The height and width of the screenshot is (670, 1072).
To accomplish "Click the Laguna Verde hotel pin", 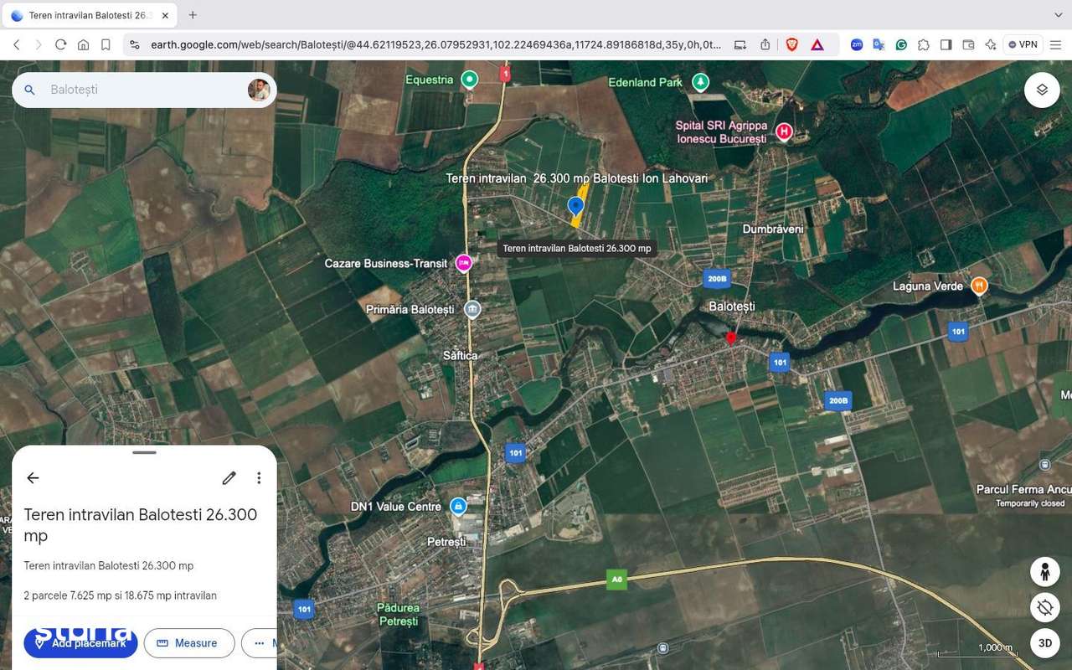I will pos(979,286).
